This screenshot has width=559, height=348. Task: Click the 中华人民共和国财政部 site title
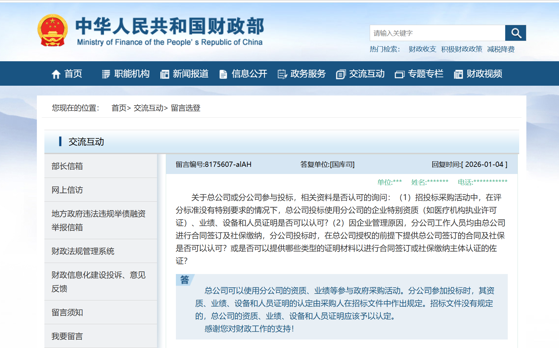click(170, 26)
